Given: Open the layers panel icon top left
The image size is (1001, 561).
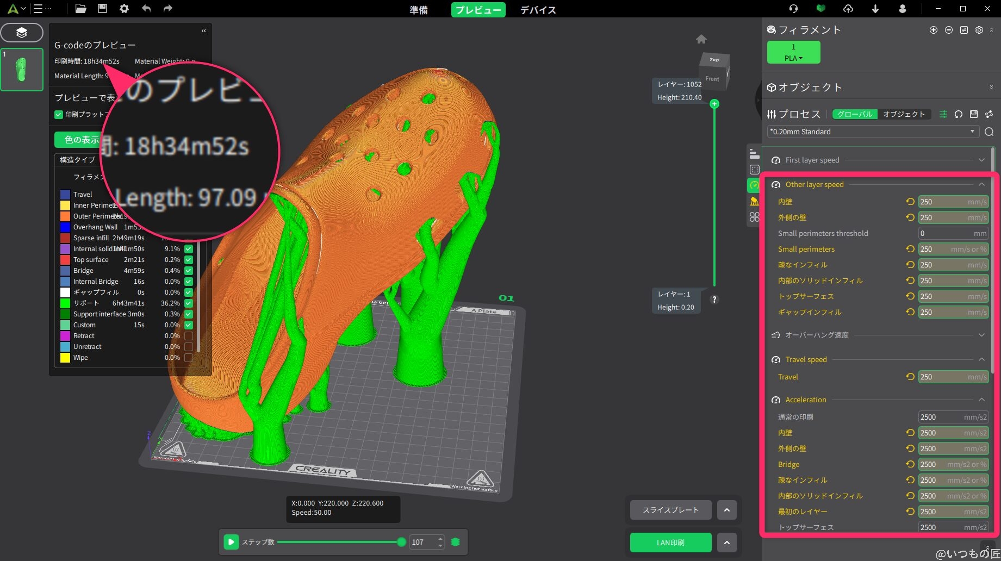Looking at the screenshot, I should click(22, 32).
